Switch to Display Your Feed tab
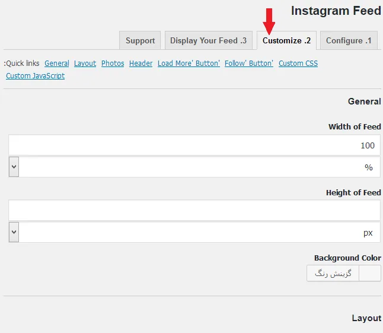This screenshot has width=383, height=333. [209, 40]
